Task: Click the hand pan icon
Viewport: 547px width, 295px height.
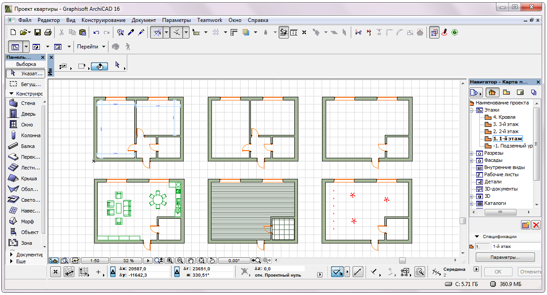Action: [190, 260]
